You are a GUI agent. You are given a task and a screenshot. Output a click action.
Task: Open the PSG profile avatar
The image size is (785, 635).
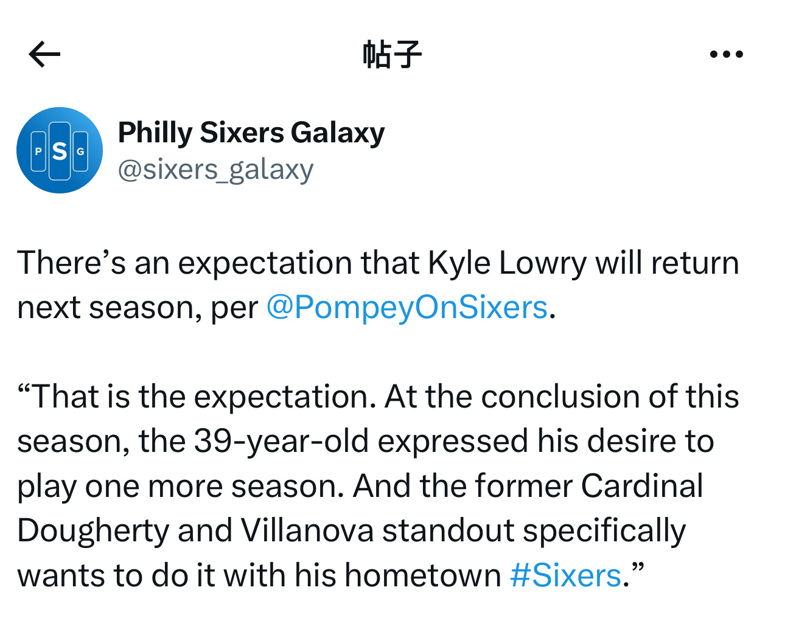pyautogui.click(x=60, y=150)
